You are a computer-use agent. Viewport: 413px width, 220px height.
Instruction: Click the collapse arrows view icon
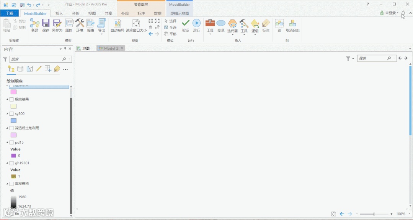(x=151, y=21)
